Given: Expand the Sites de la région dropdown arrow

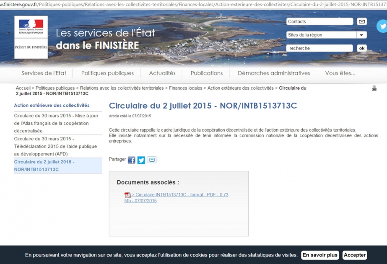Looking at the screenshot, I should [x=361, y=35].
